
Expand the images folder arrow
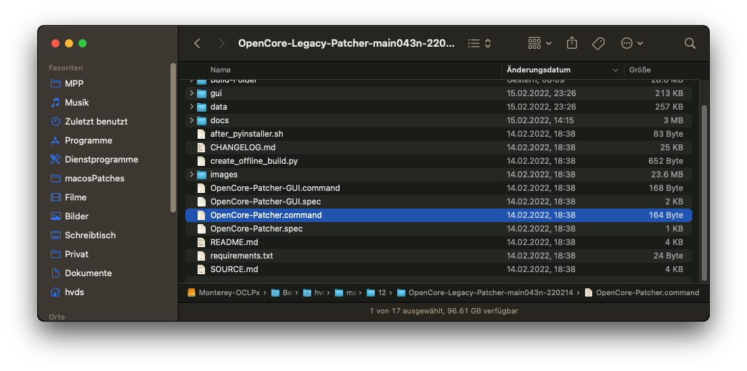click(192, 175)
